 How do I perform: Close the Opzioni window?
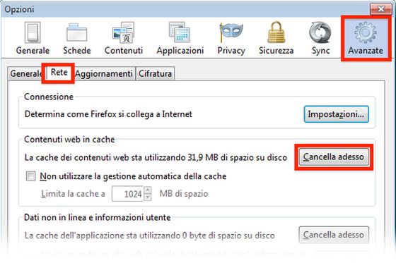[381, 9]
